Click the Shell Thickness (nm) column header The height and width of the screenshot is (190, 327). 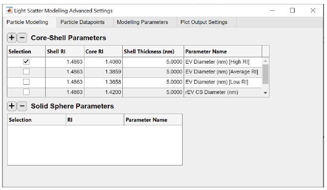153,51
